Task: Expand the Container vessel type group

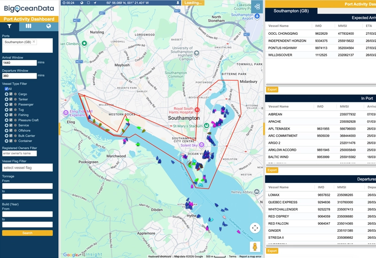Action: click(6, 141)
